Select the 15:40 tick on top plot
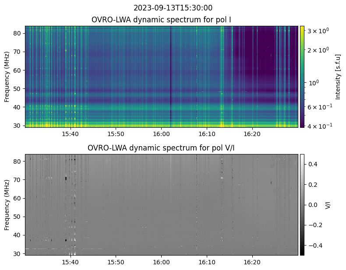The width and height of the screenshot is (346, 270). pyautogui.click(x=71, y=134)
